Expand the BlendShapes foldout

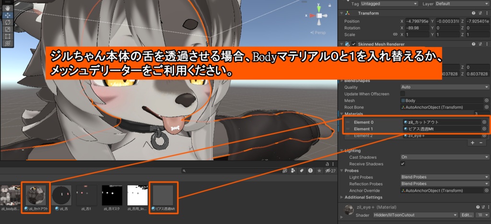point(342,81)
